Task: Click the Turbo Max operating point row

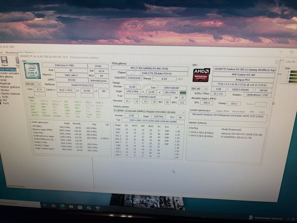Action: (x=71, y=133)
